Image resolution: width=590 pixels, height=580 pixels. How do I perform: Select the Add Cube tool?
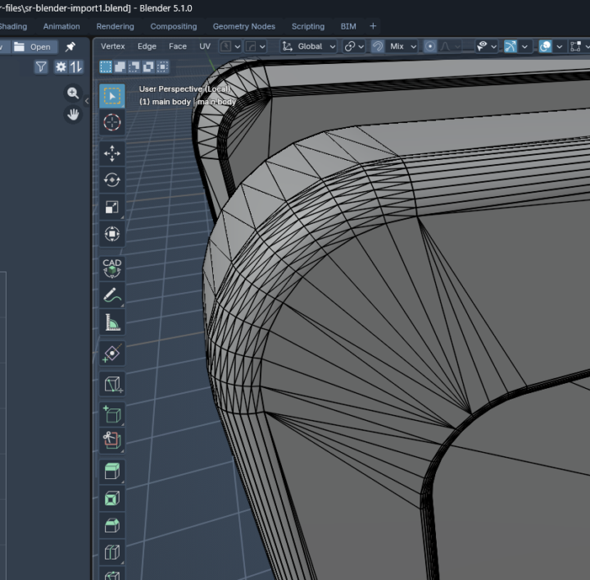pyautogui.click(x=112, y=414)
